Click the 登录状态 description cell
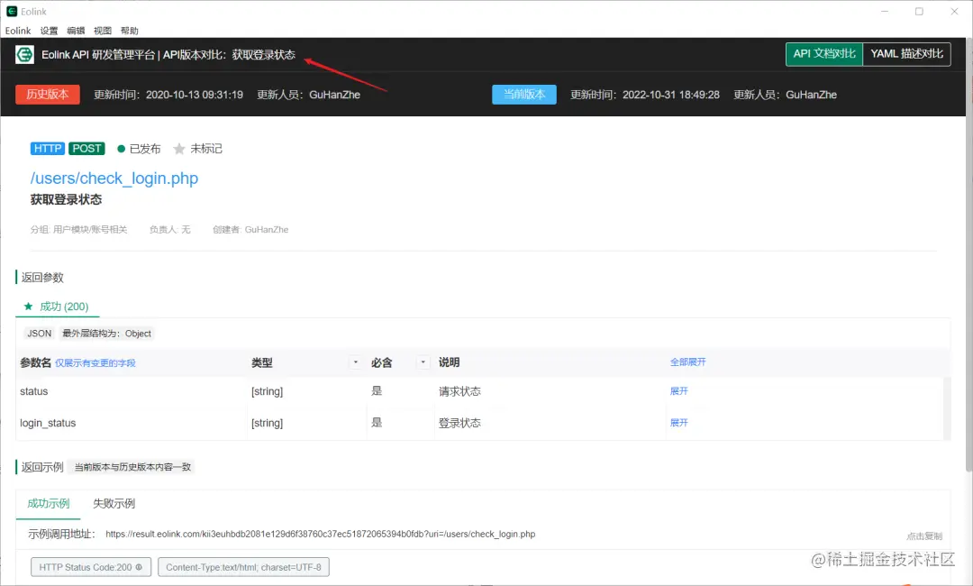 tap(459, 423)
